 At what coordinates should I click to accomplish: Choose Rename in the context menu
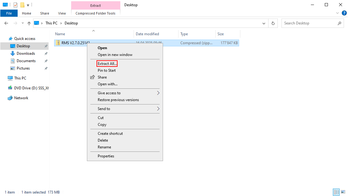[x=125, y=147]
